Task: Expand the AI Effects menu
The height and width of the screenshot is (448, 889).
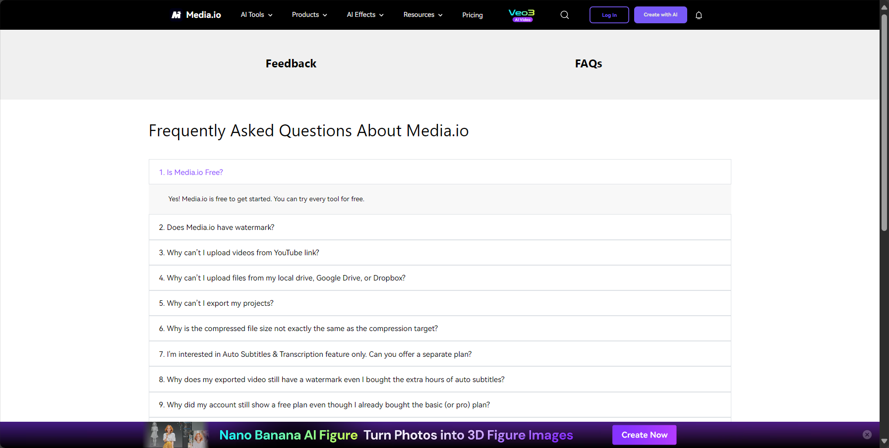Action: point(365,15)
